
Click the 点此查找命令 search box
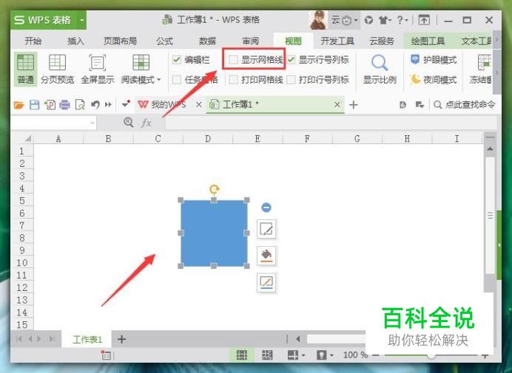(465, 105)
